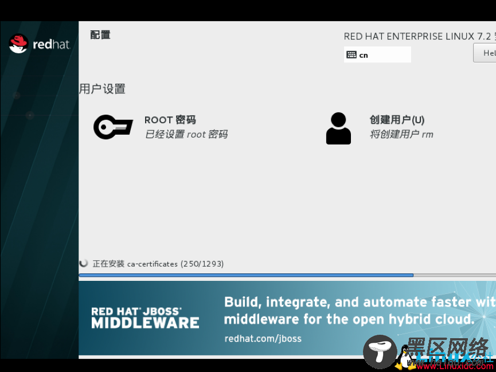The image size is (496, 372).
Task: Open the ROOT 密码 setting
Action: (x=170, y=120)
